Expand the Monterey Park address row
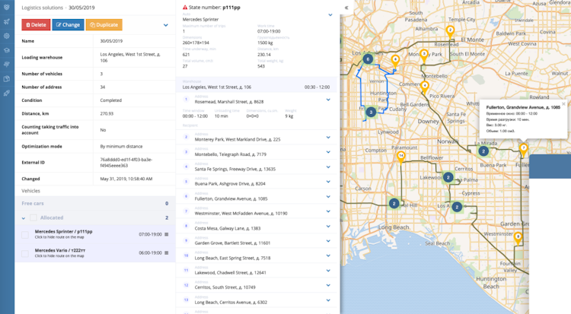 point(328,138)
